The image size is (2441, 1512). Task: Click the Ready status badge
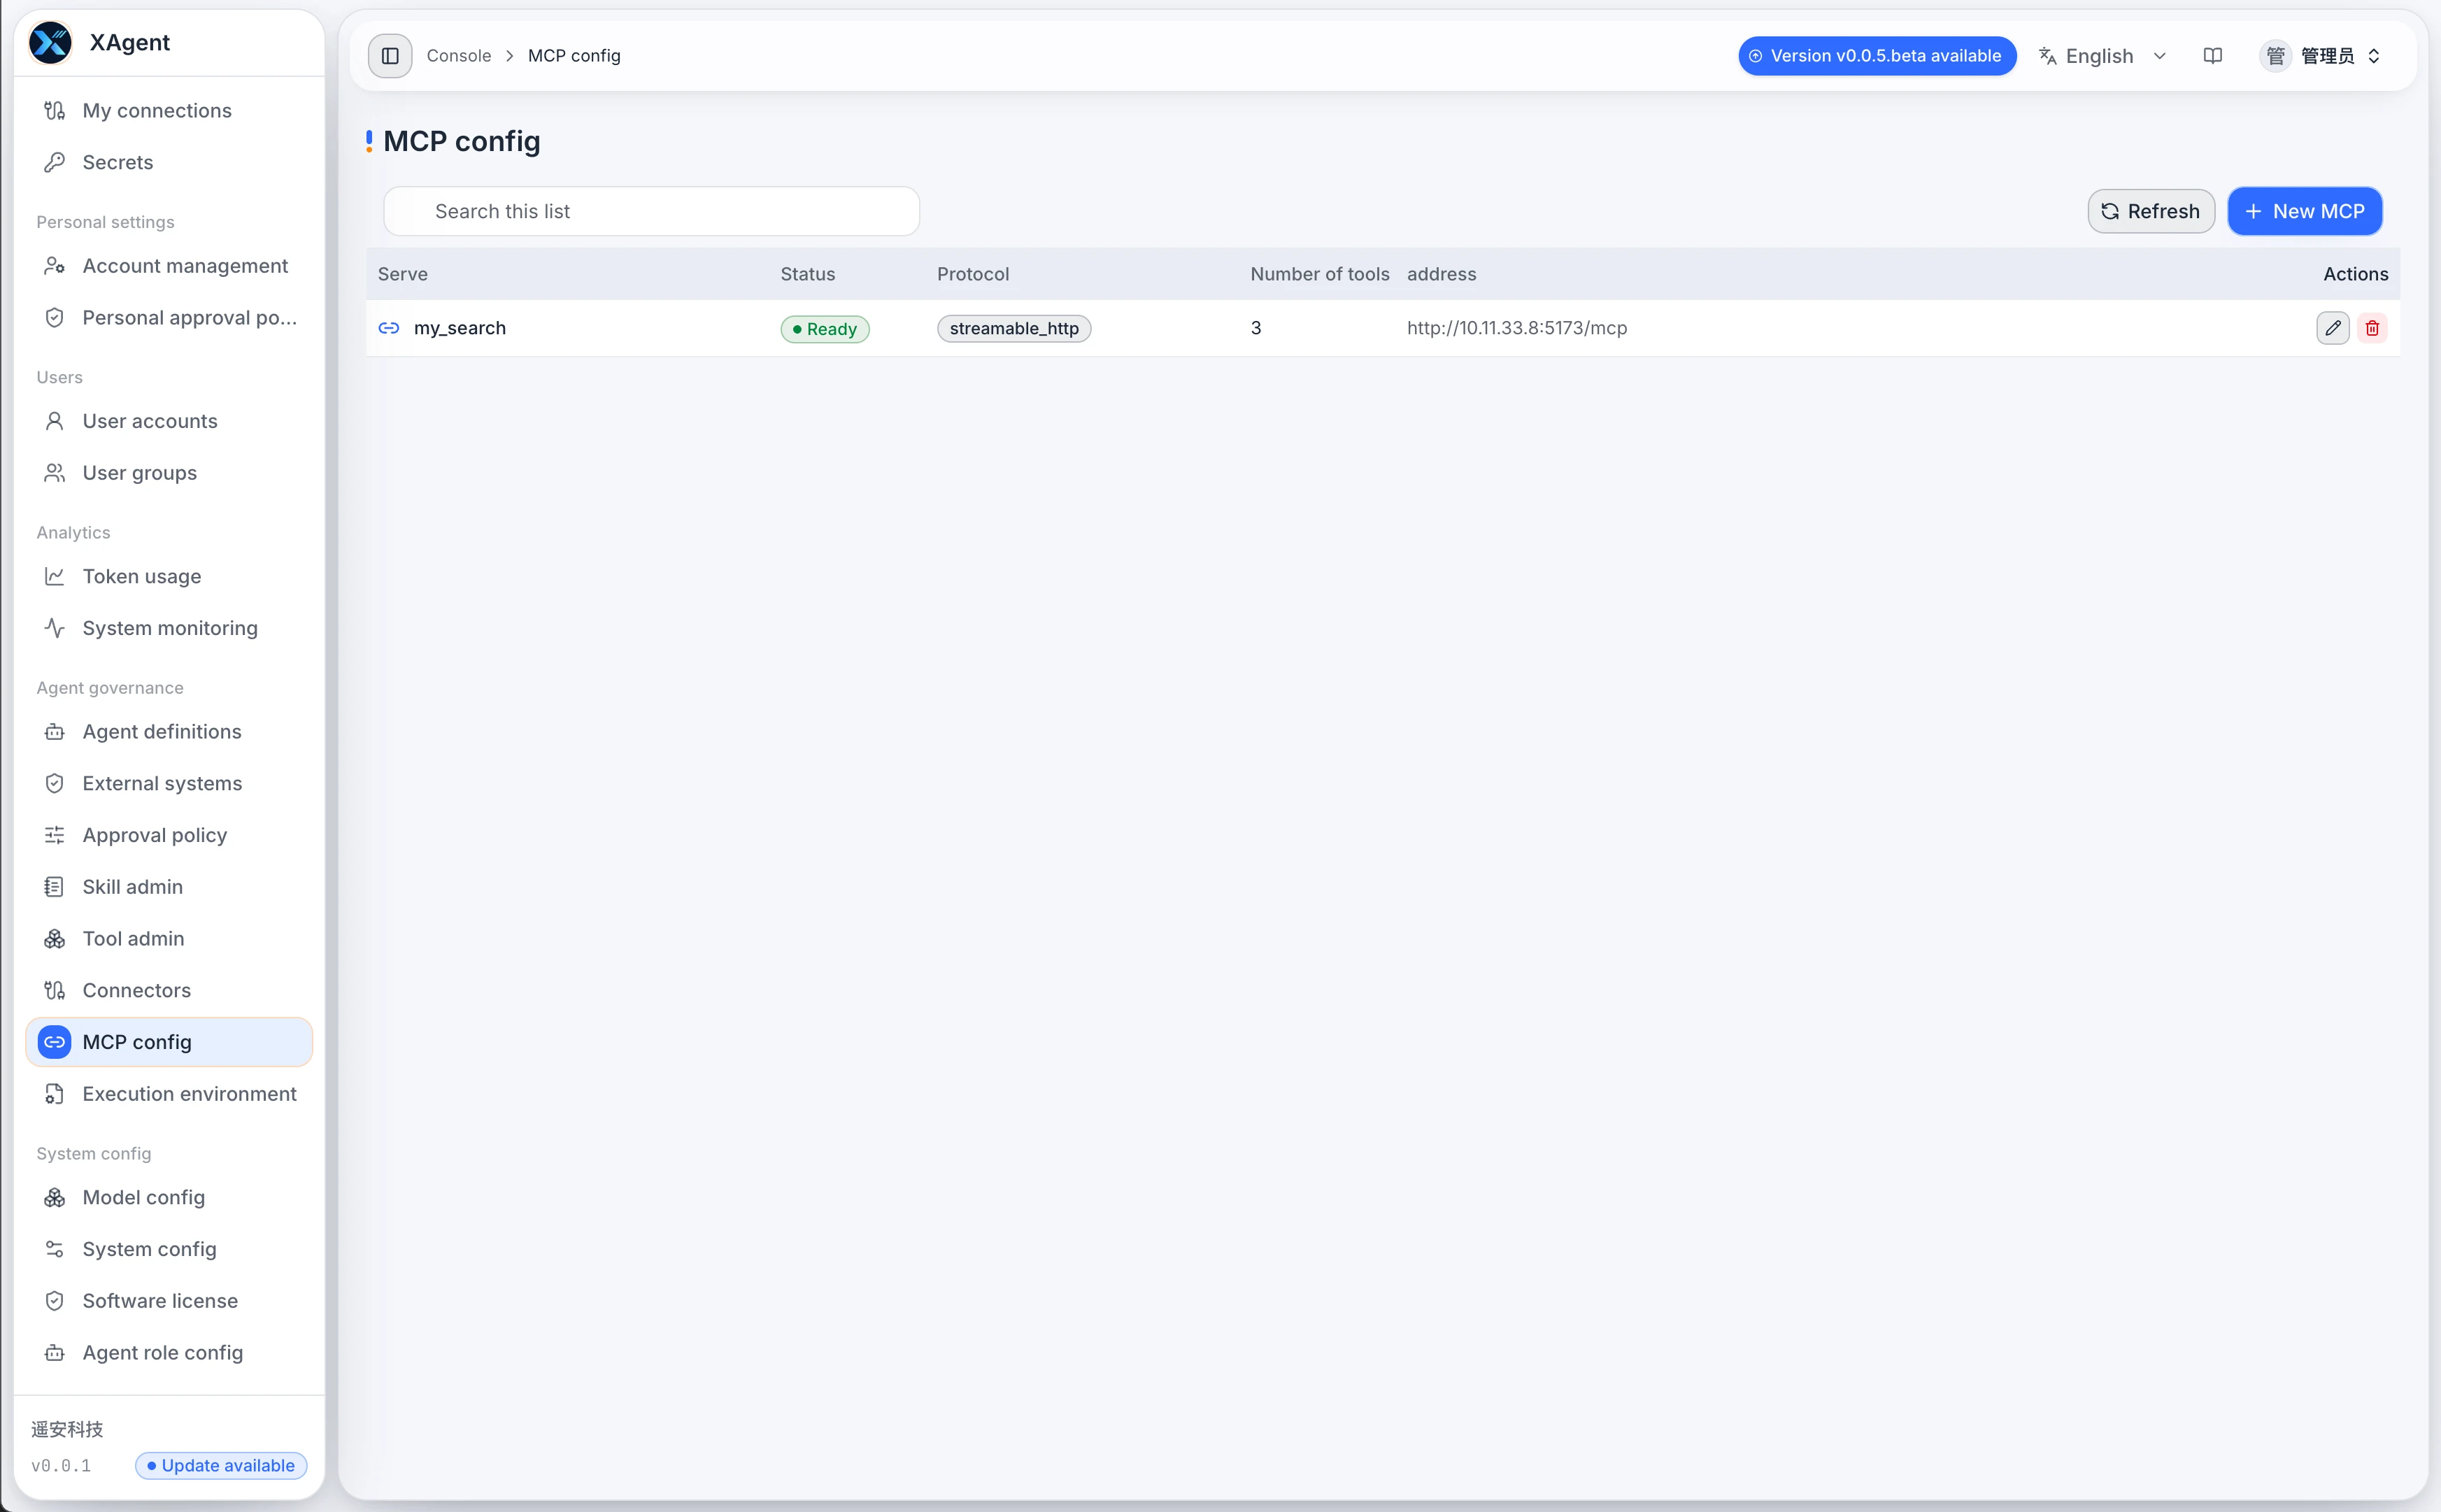(x=825, y=329)
